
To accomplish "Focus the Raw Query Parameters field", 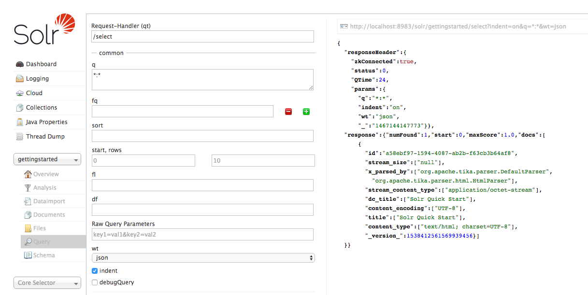I will [202, 235].
